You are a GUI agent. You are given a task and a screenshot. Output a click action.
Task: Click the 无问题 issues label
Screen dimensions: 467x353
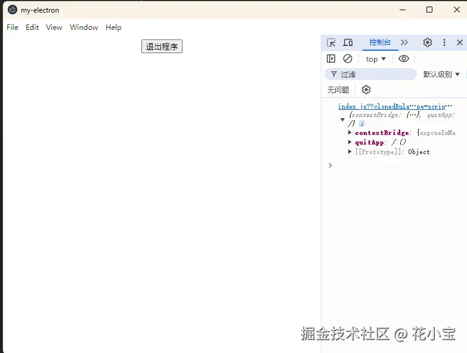(x=338, y=90)
